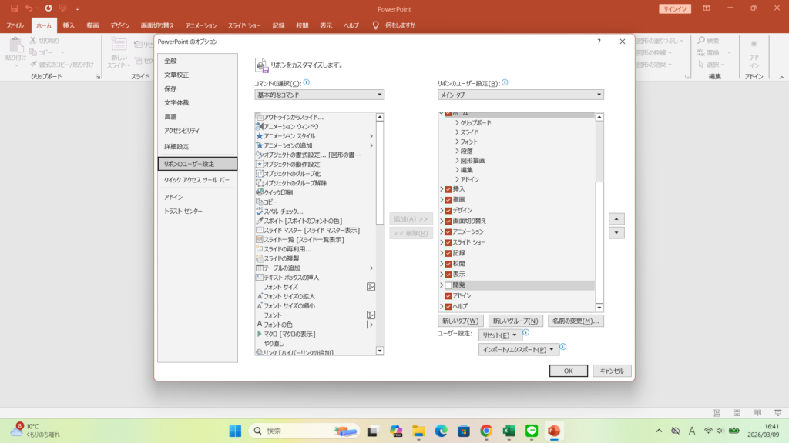Uncheck the Record (記録) tab checkbox
Viewport: 789px width, 443px height.
point(448,253)
